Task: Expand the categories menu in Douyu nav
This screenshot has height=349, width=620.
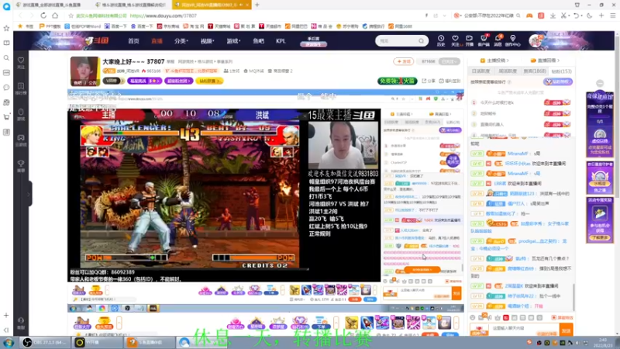Action: pyautogui.click(x=181, y=41)
